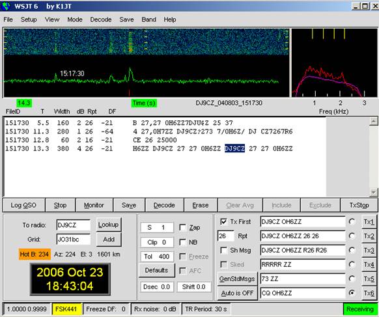The image size is (379, 317).
Task: Click the Tx2 button
Action: point(369,236)
